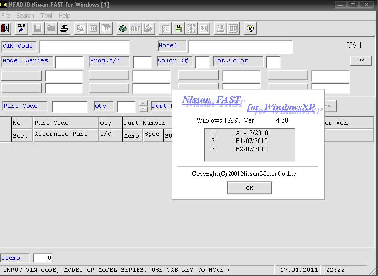Image resolution: width=378 pixels, height=276 pixels.
Task: Click the Color :# input box
Action: coord(202,62)
